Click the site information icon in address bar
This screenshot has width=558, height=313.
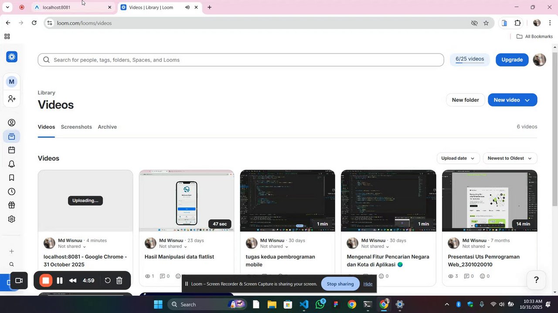click(50, 23)
